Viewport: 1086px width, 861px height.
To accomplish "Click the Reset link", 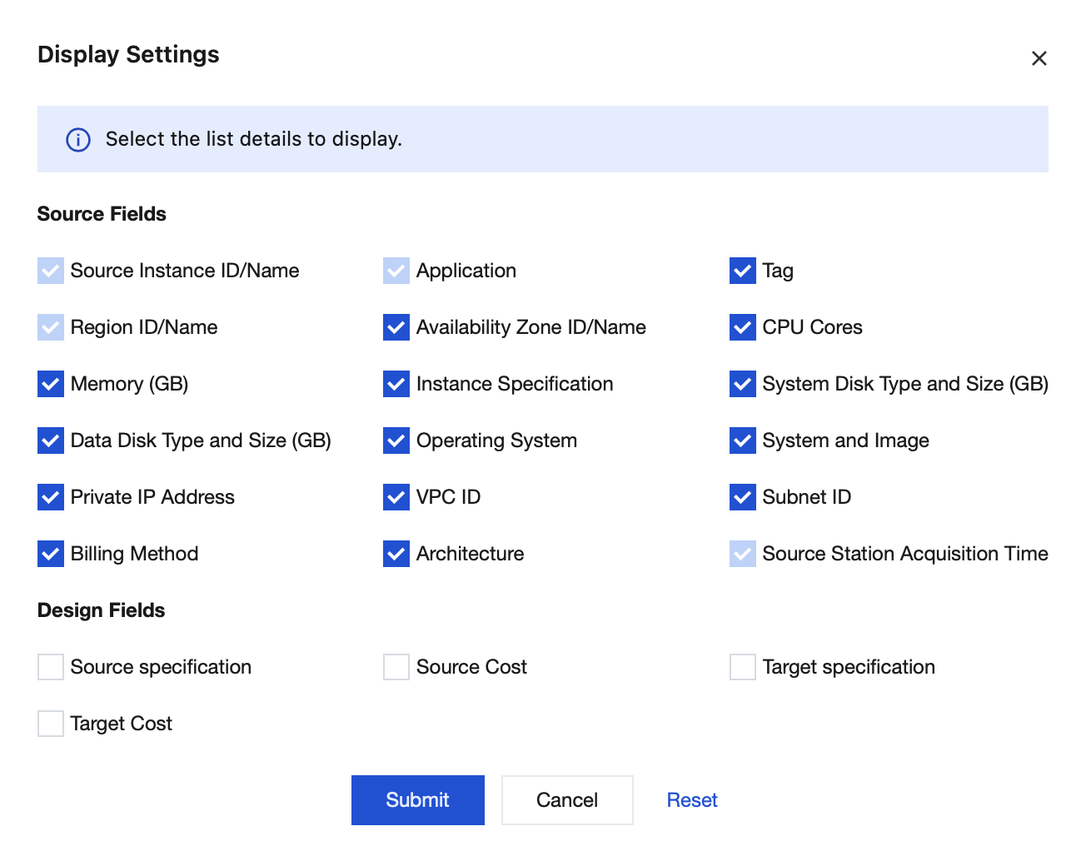I will (691, 800).
